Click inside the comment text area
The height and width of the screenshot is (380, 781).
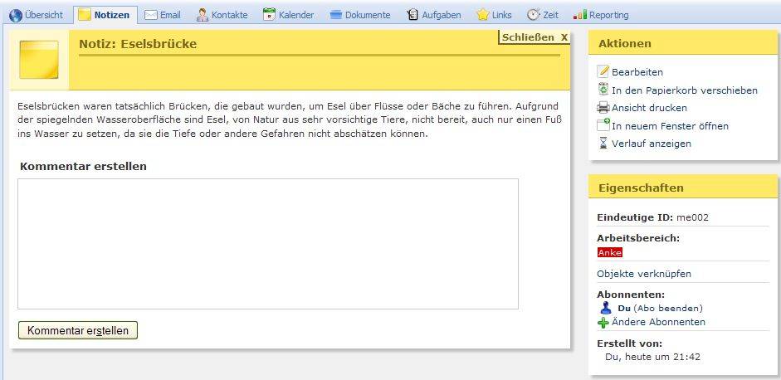268,243
